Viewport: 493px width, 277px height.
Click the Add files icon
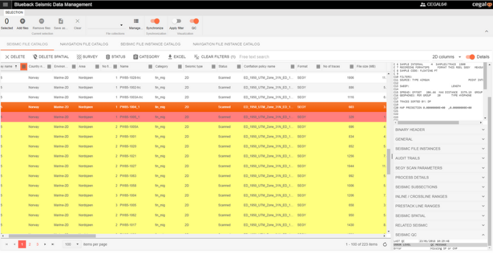[x=22, y=21]
